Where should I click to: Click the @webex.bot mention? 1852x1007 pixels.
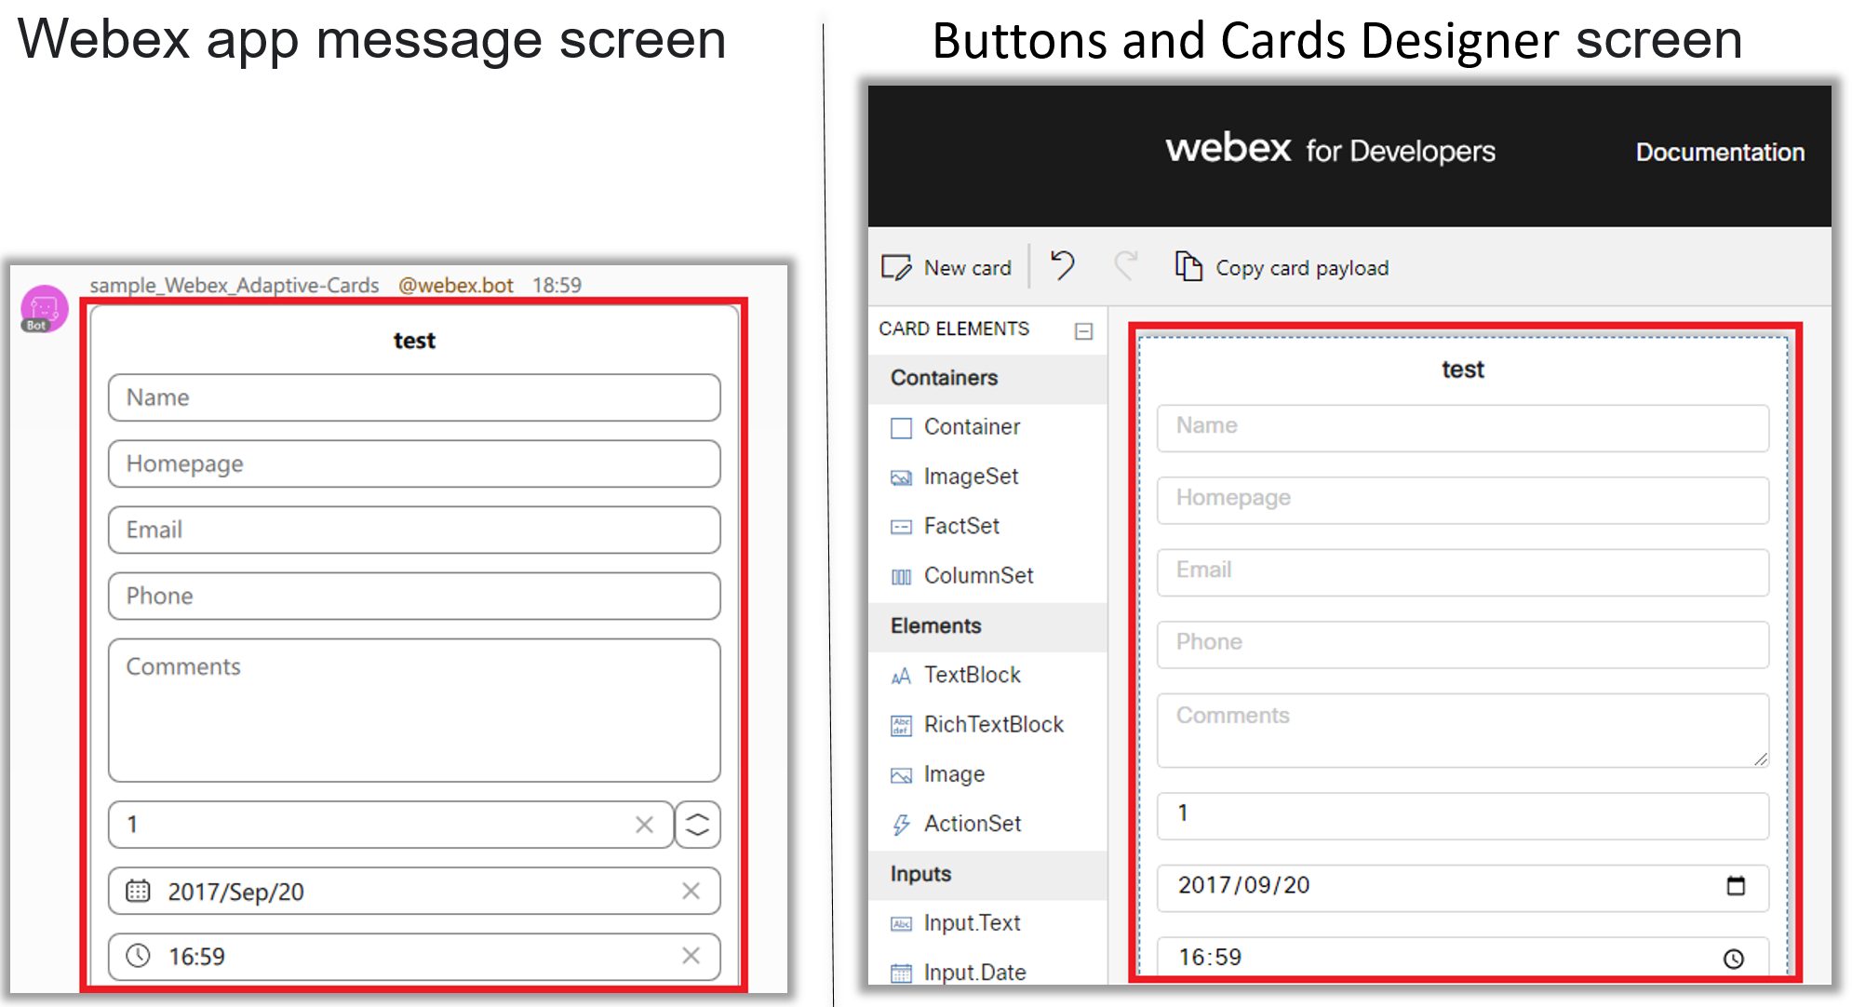[x=456, y=285]
